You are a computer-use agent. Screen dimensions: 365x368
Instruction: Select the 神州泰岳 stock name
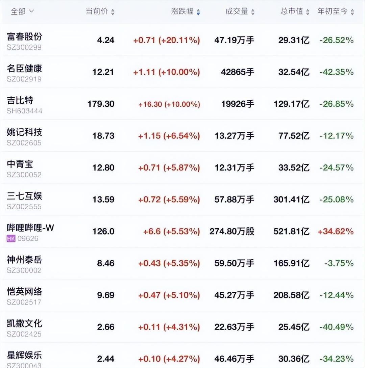[x=24, y=260]
